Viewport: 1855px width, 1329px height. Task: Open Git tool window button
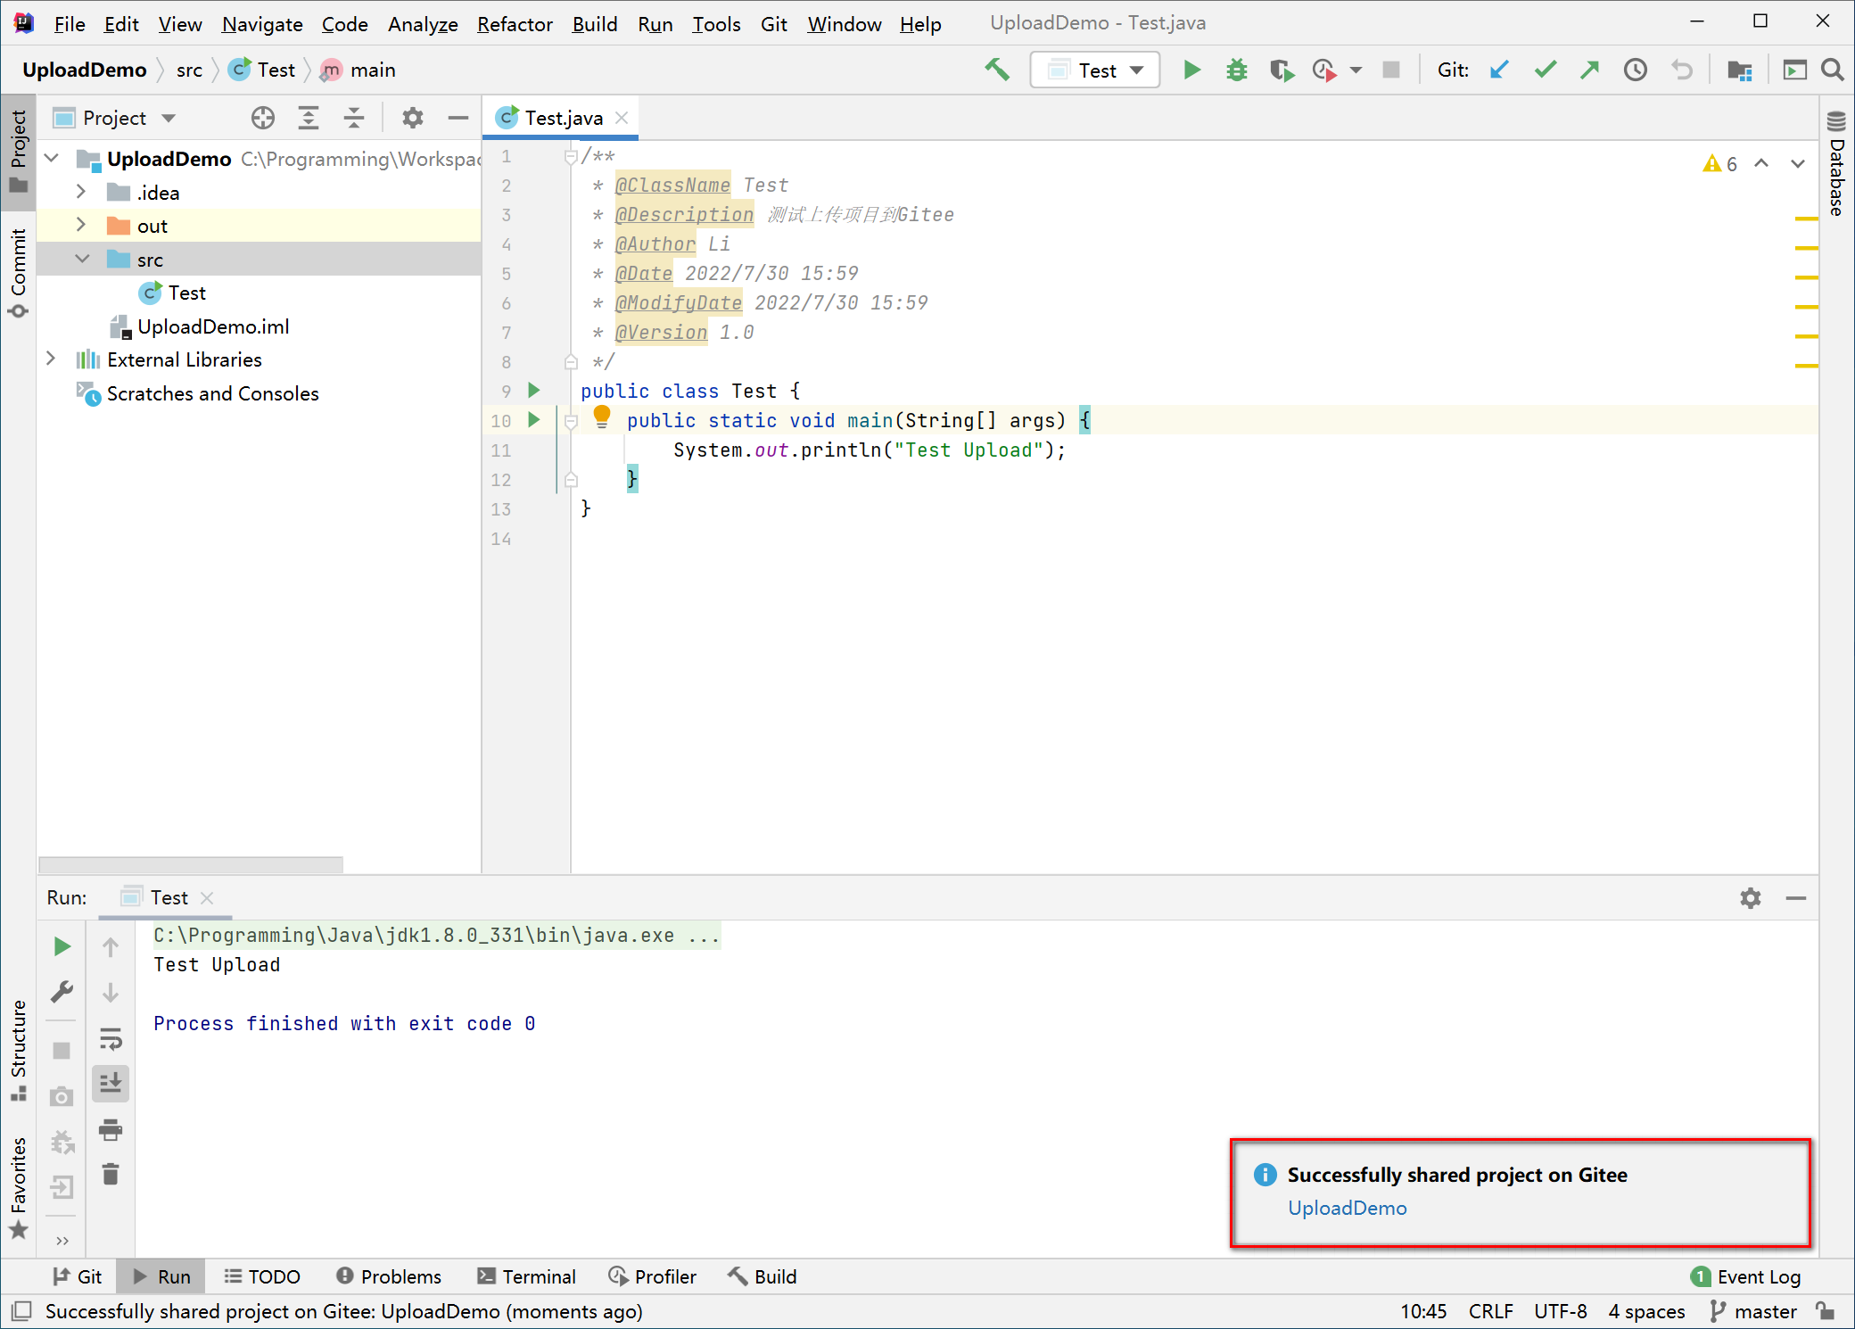coord(78,1276)
